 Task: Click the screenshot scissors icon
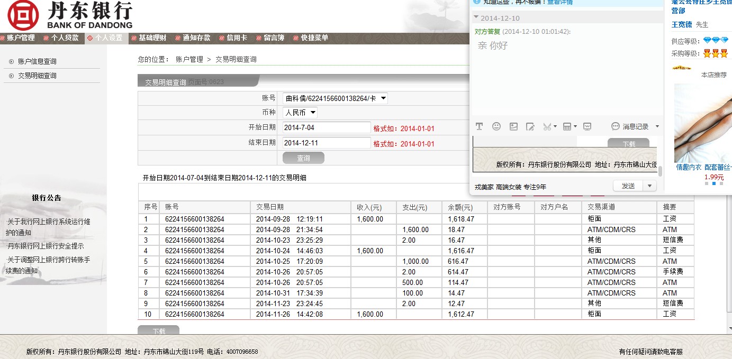tap(547, 126)
